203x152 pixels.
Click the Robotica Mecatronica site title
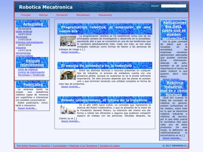[46, 7]
